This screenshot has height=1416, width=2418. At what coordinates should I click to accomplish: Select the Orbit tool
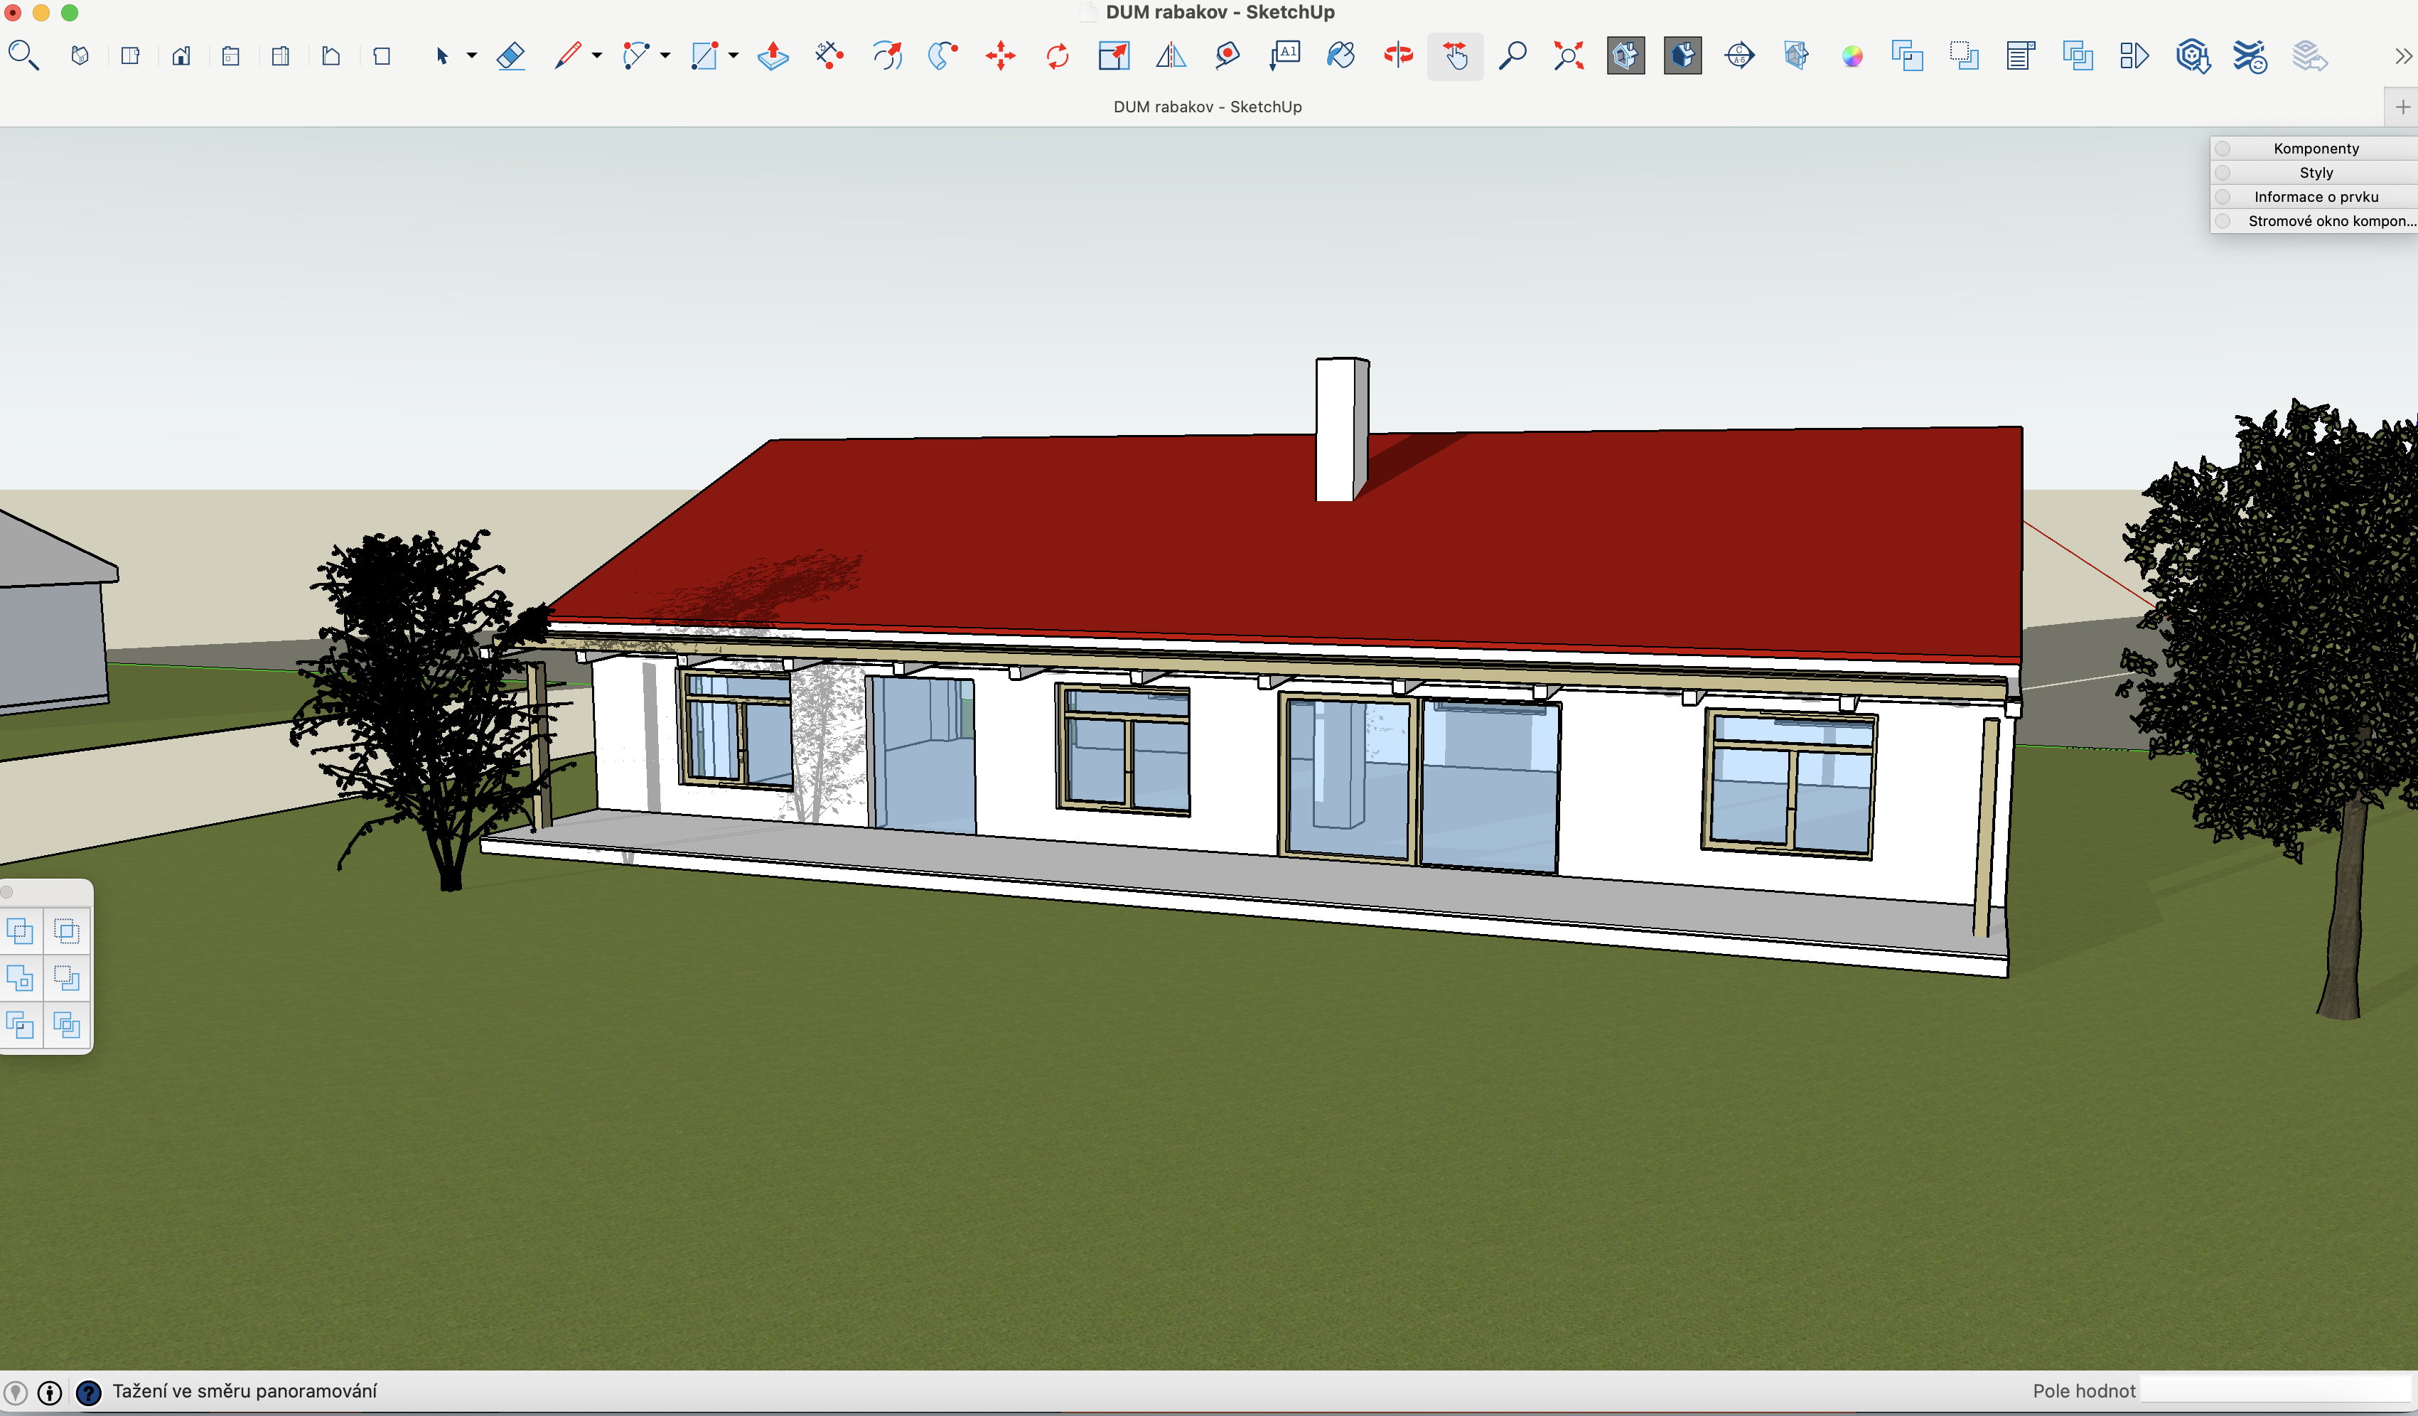(x=1398, y=55)
